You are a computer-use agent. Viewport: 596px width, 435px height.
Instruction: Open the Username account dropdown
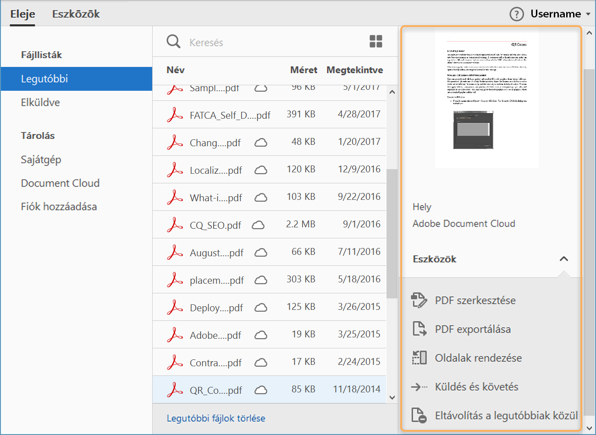[560, 14]
